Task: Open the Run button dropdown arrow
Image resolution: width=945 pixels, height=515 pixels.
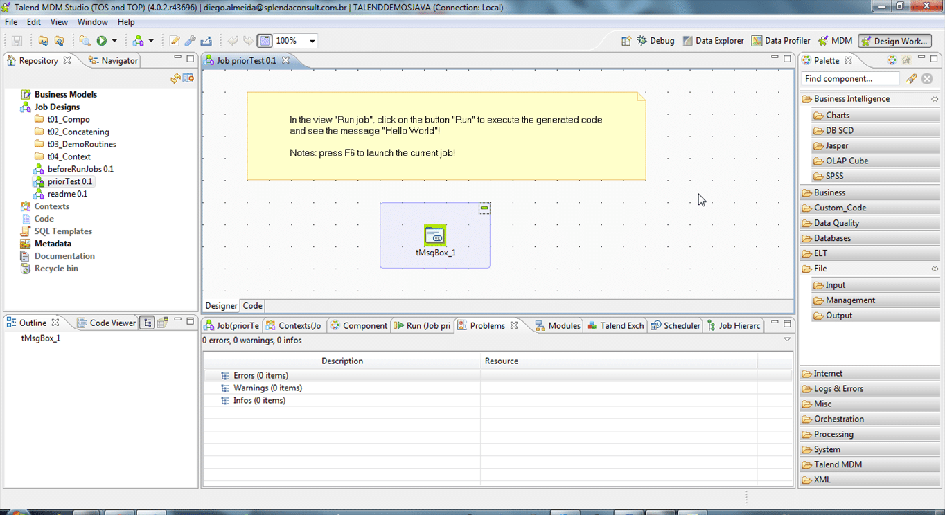Action: click(114, 41)
